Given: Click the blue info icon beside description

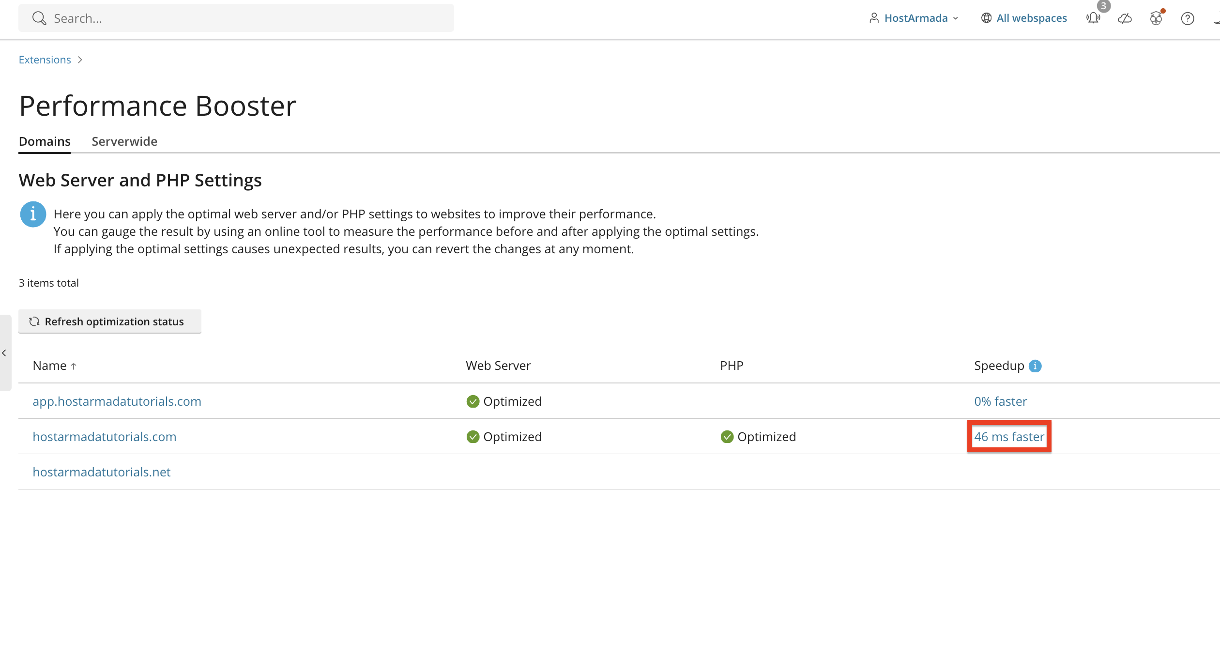Looking at the screenshot, I should coord(33,214).
